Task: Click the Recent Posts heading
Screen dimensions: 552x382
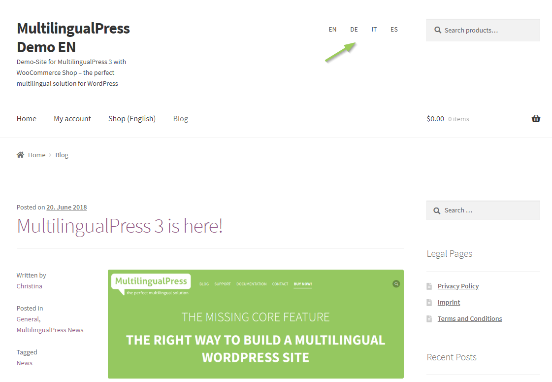Action: click(452, 357)
